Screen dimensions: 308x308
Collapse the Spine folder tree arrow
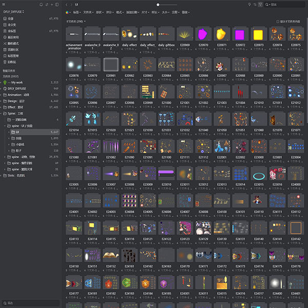(x=1, y=113)
